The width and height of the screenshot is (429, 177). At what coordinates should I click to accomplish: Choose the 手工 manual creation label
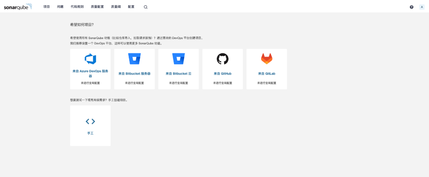coord(90,133)
